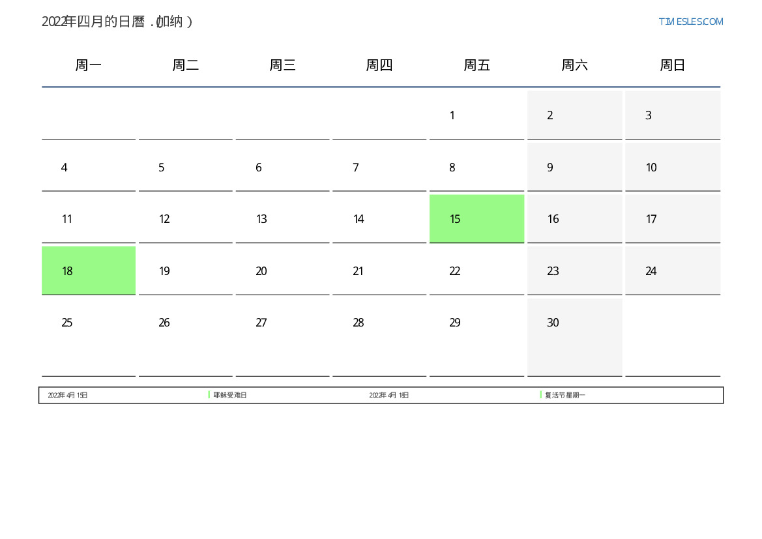Screen dimensions: 762x539
Task: Select date 20 in the calendar
Action: pyautogui.click(x=282, y=270)
